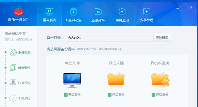
Task: Uncheck 开启备份 under 我的文档
Action: (x=109, y=95)
